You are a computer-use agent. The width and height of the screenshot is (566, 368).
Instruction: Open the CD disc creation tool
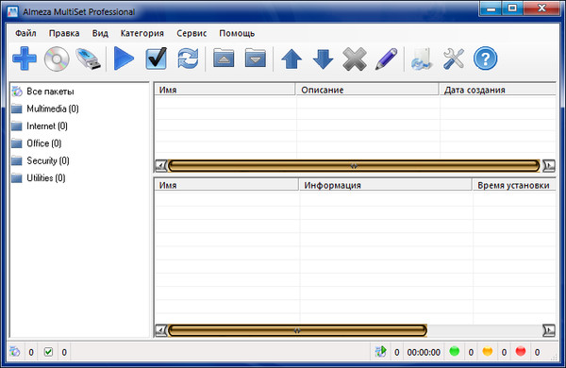pos(57,59)
